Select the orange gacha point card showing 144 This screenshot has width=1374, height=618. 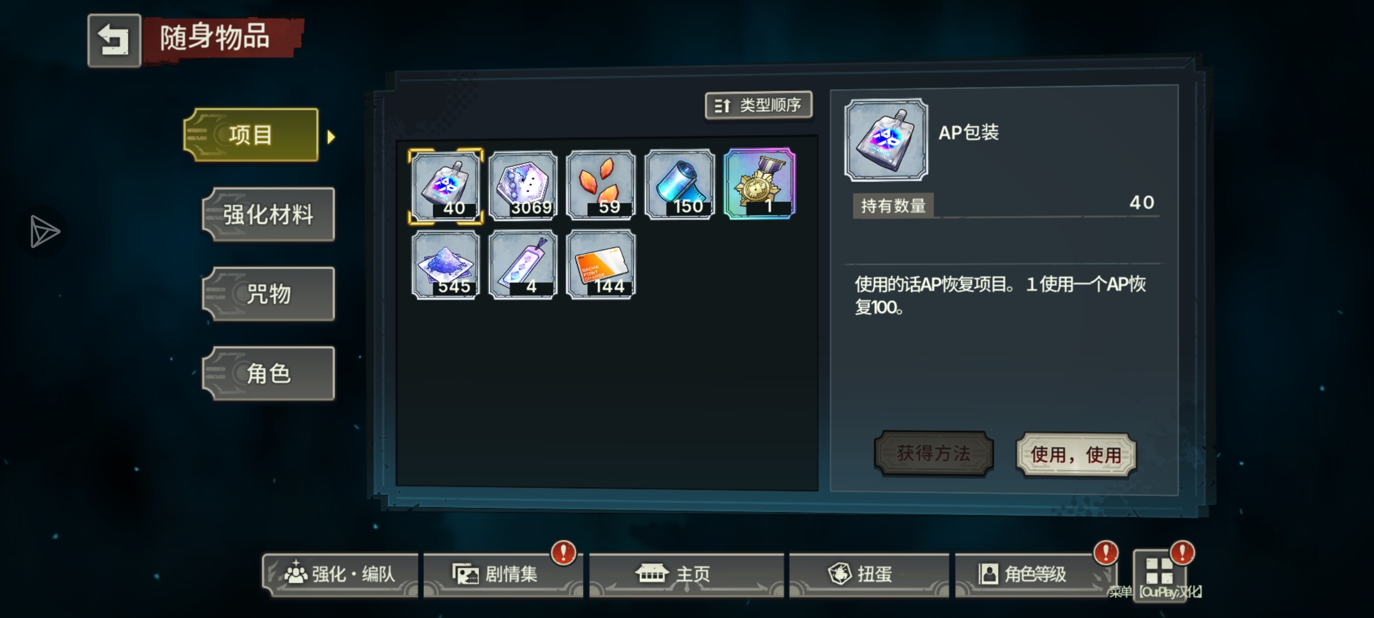(x=601, y=265)
